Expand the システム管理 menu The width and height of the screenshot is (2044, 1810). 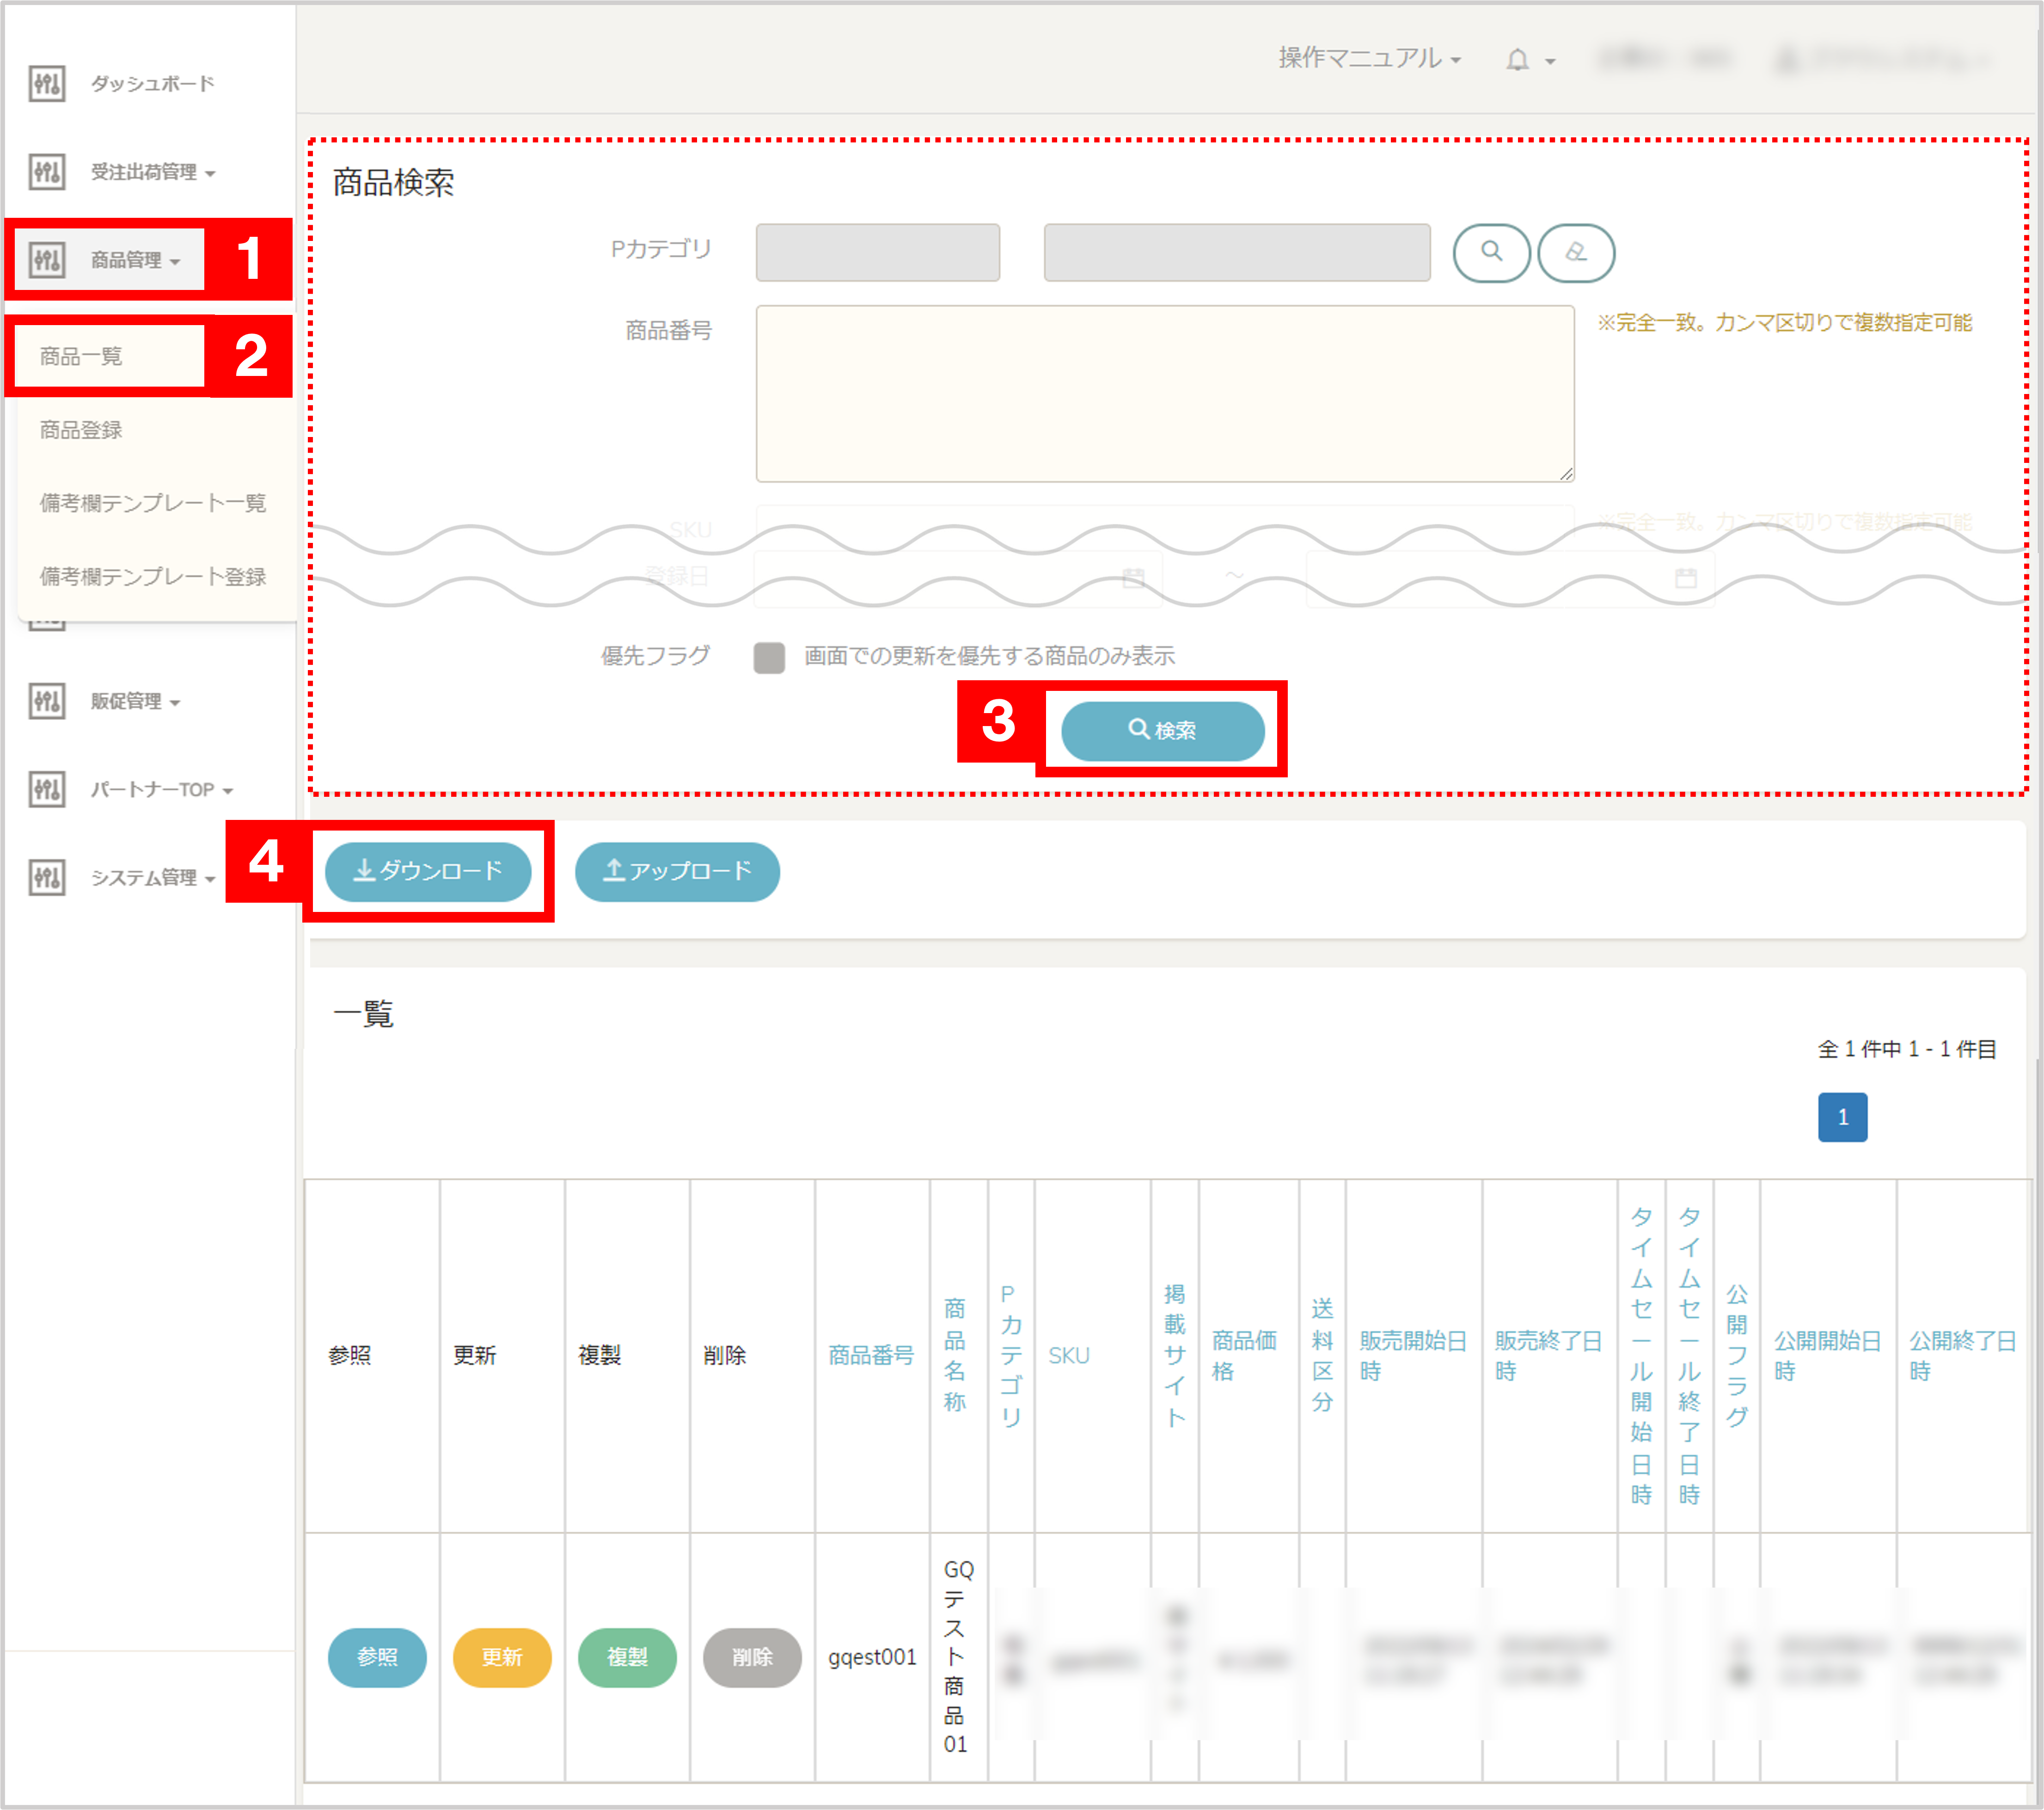click(x=153, y=878)
